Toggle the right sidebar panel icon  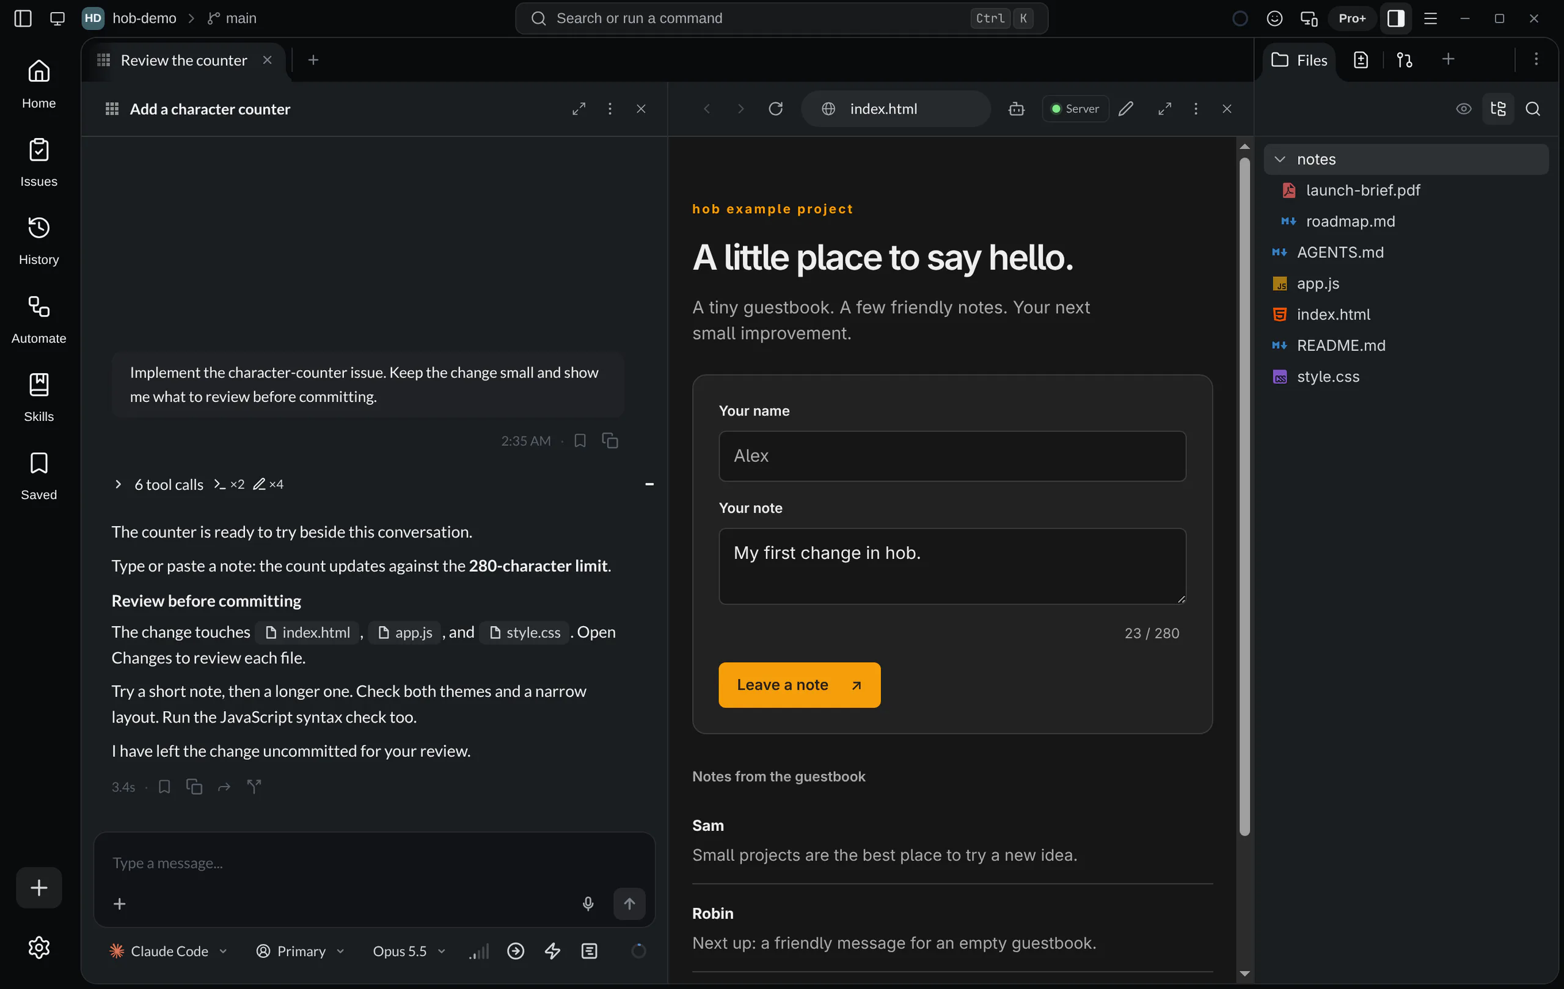point(1395,18)
